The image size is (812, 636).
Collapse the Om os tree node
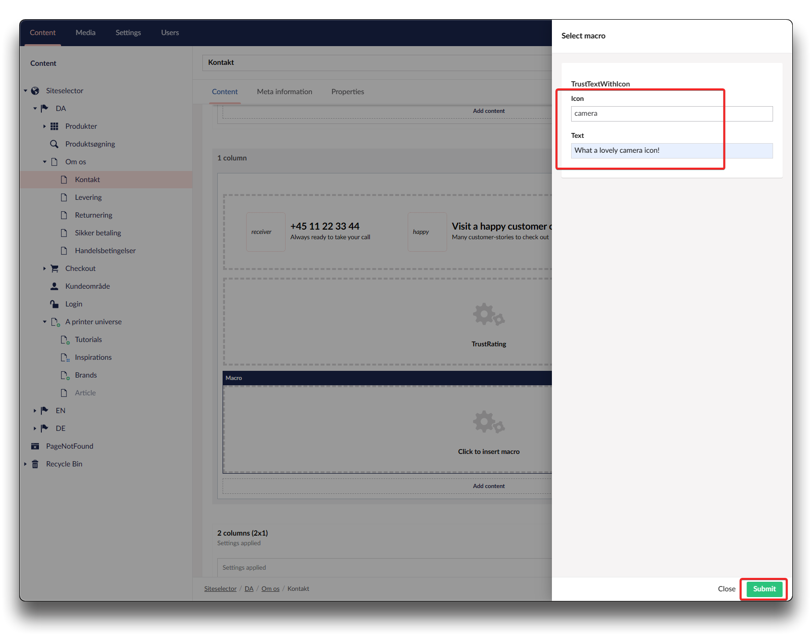(x=45, y=162)
